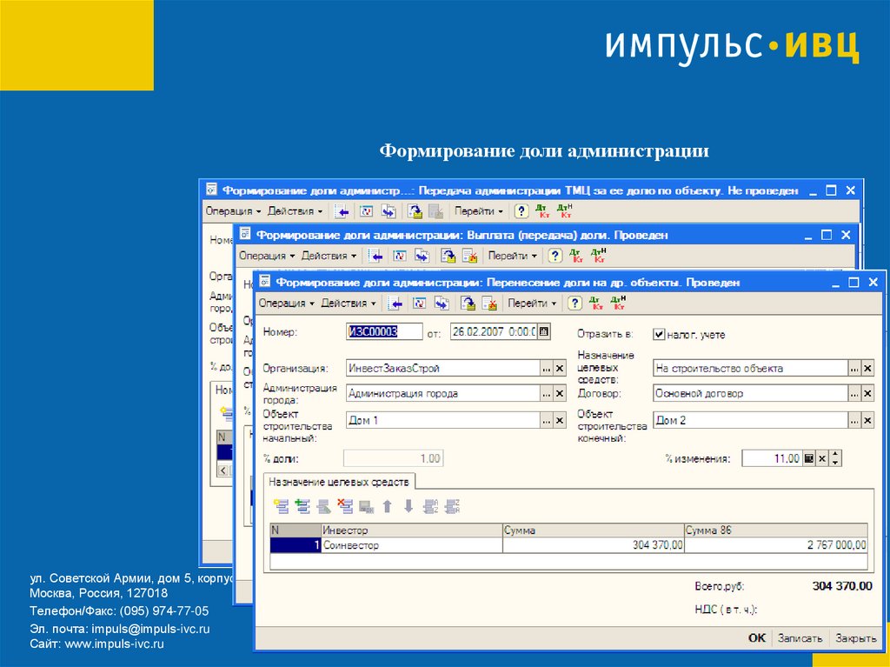Screen dimensions: 890x667
Task: Clear the % изменения value with its X button
Action: click(x=822, y=458)
